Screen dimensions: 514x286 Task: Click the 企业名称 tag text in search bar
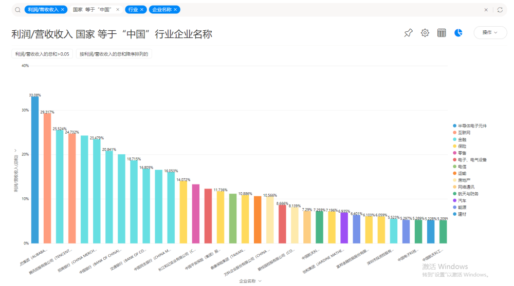[x=162, y=10]
